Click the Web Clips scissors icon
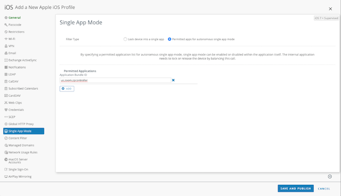 [6, 103]
